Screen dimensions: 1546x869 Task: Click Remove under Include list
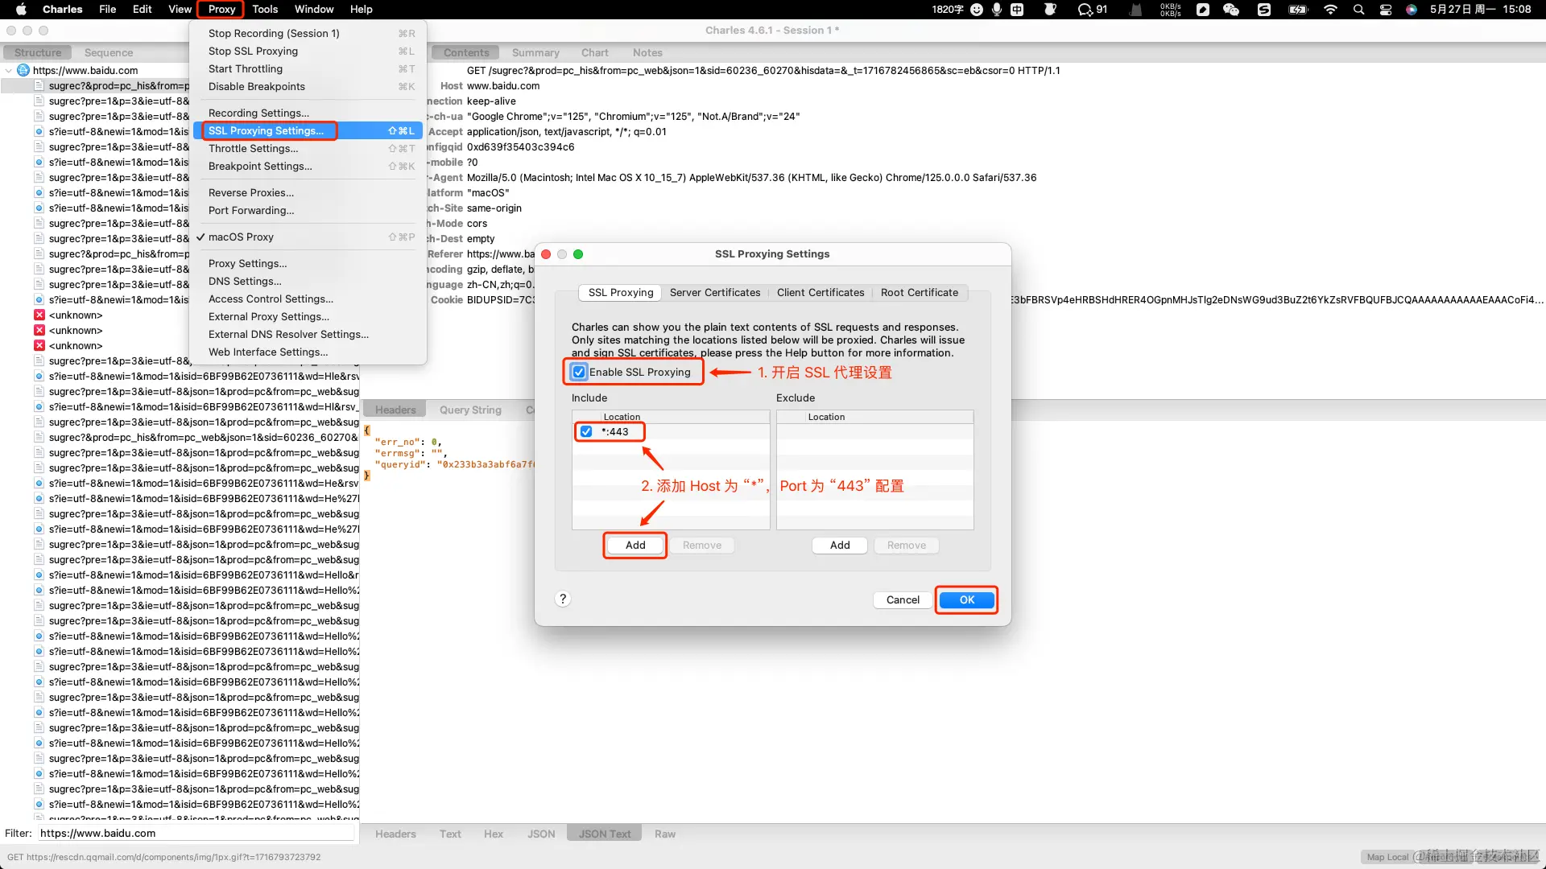702,546
